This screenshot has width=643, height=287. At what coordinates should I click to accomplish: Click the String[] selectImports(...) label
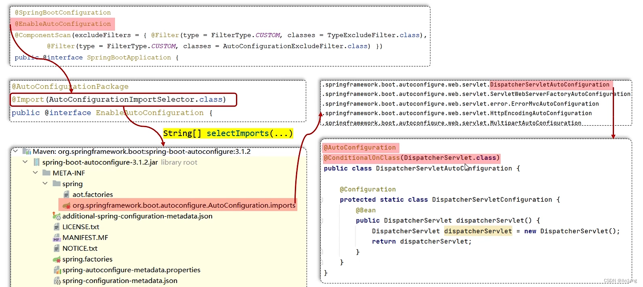click(228, 133)
